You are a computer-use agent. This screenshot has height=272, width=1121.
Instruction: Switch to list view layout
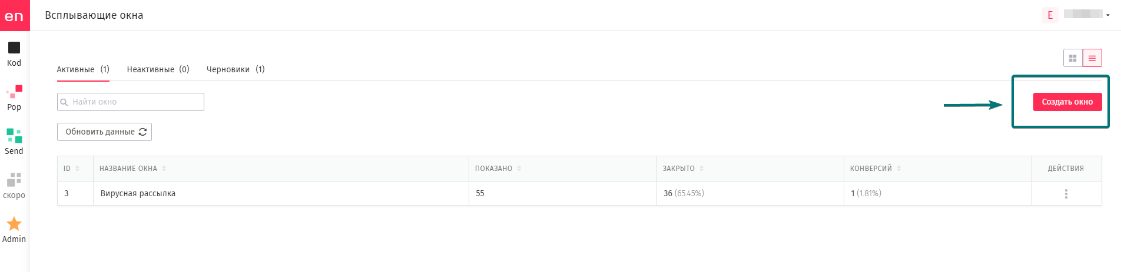point(1092,58)
